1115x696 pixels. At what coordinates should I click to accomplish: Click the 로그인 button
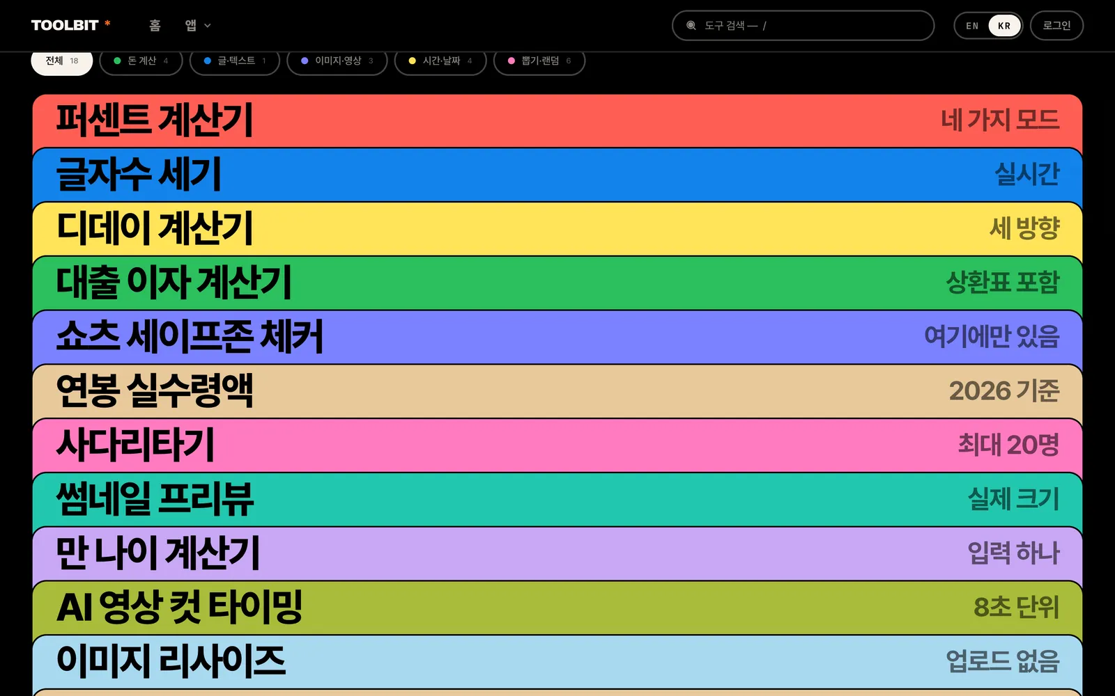(x=1056, y=26)
